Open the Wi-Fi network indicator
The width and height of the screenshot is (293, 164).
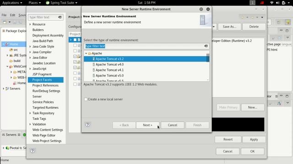click(x=271, y=3)
